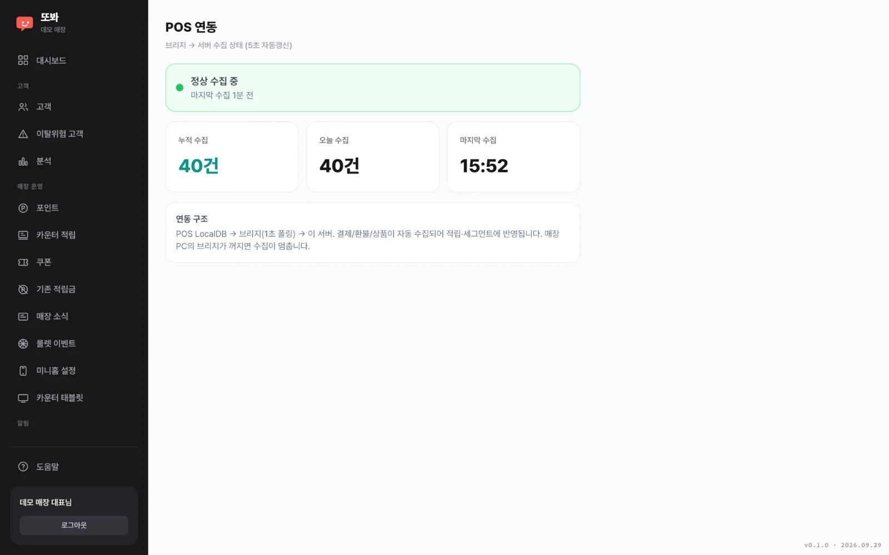Click the 포인트 circled P icon
The height and width of the screenshot is (555, 889).
pyautogui.click(x=23, y=208)
